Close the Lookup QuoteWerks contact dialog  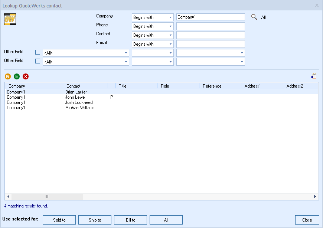point(307,220)
